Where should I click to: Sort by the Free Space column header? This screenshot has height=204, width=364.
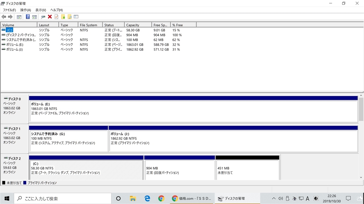point(161,25)
